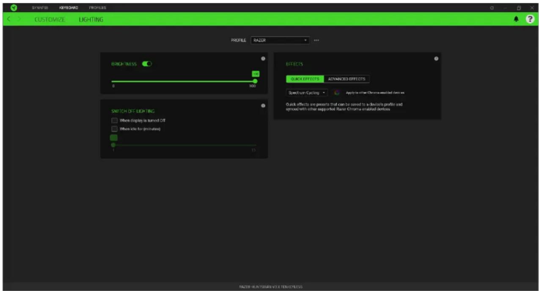Viewport: 539px width, 291px height.
Task: Click the Razer logo icon
Action: [x=14, y=8]
